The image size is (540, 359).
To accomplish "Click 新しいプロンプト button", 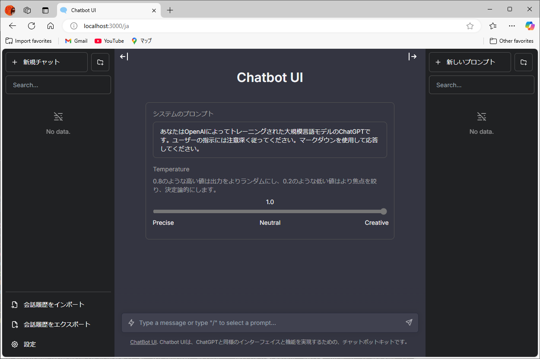I will click(470, 62).
